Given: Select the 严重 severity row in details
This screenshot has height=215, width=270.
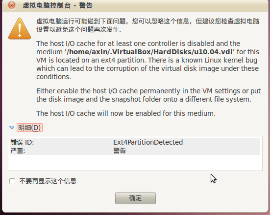Looking at the screenshot, I should click(x=135, y=150).
